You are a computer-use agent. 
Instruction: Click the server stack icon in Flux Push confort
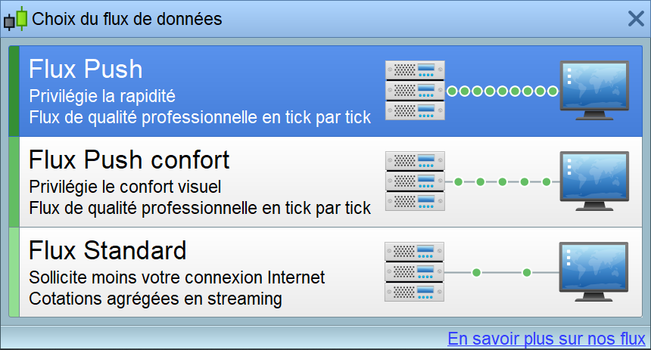click(415, 181)
